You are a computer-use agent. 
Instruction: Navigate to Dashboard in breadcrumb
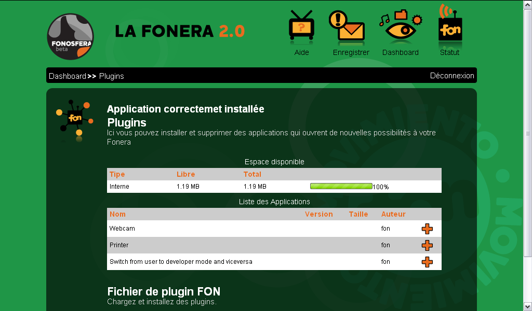(x=68, y=76)
